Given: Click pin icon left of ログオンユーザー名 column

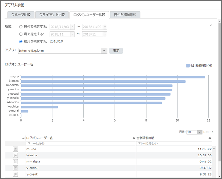Looking at the screenshot, I should (24, 138).
